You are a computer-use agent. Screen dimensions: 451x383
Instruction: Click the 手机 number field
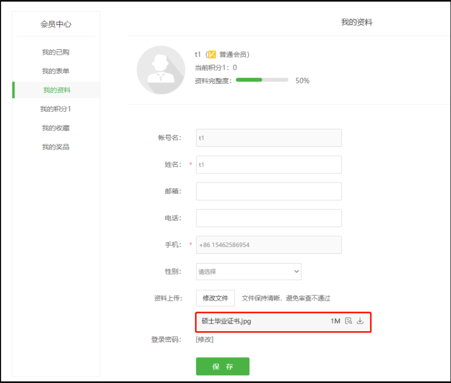tap(268, 245)
